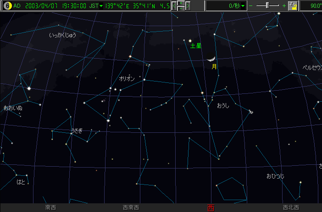Click the green plus stepper button

pyautogui.click(x=181, y=3)
